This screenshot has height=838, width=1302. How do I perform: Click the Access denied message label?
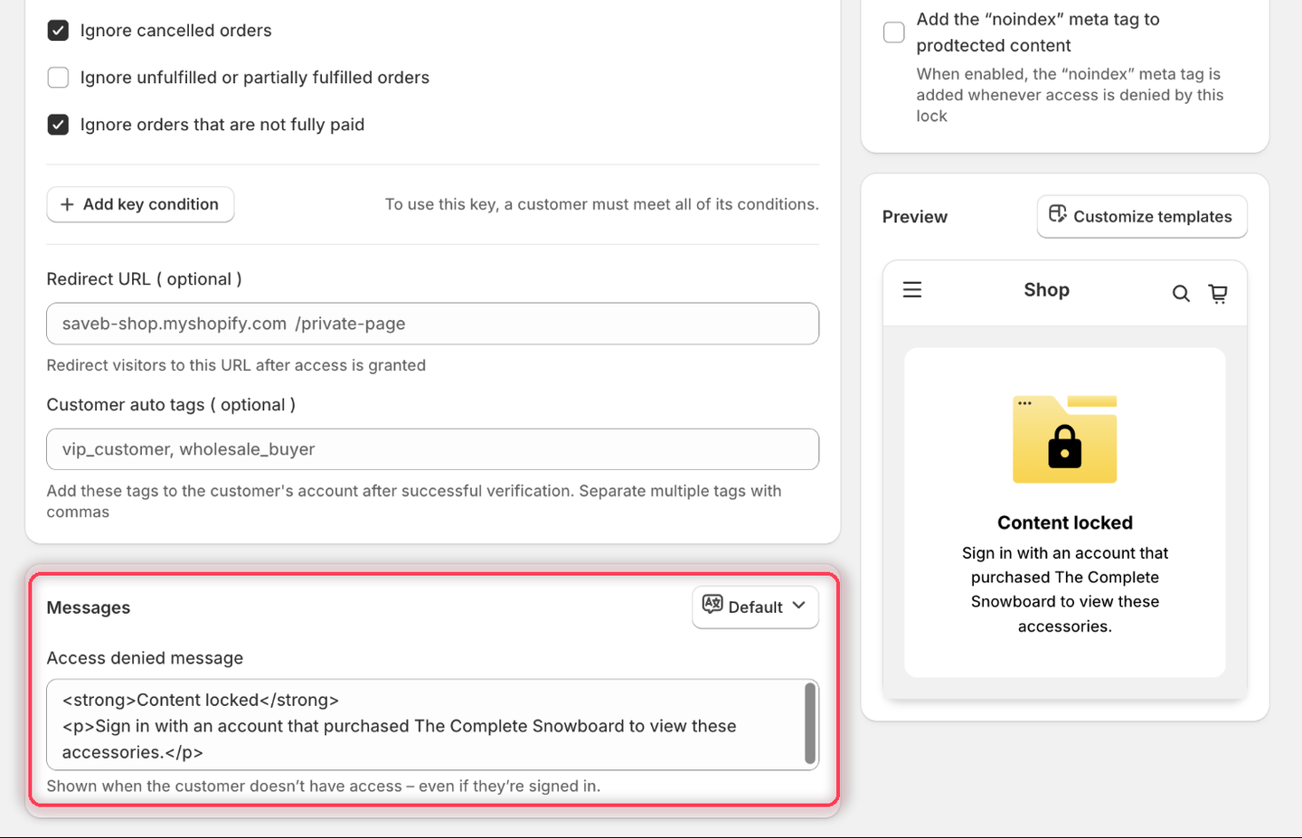146,658
